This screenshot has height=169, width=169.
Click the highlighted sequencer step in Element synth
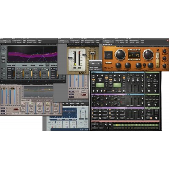[117, 125]
